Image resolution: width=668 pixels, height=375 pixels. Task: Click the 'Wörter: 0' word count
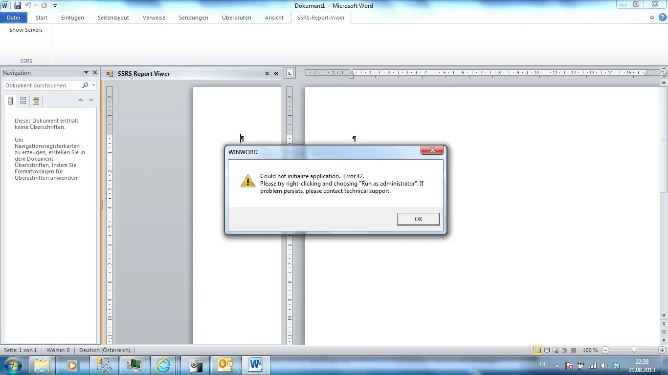[x=58, y=350]
